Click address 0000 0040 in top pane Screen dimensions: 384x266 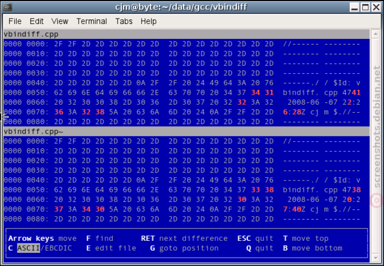[x=26, y=83]
